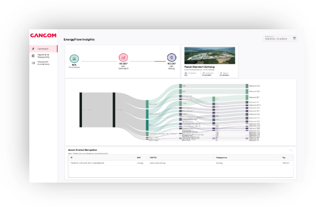Click the topmost Verbrauch node on the Sankey right

pos(248,86)
